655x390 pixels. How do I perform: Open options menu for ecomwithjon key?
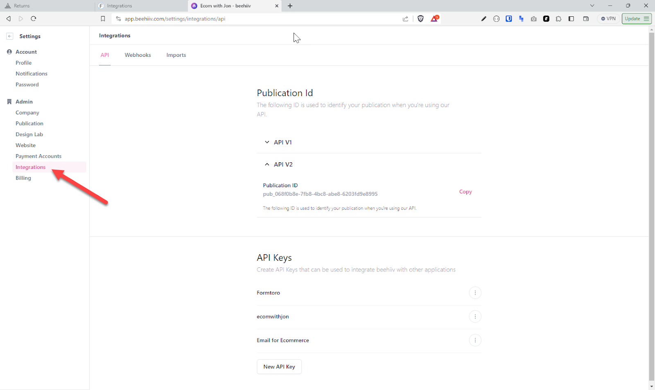click(475, 316)
